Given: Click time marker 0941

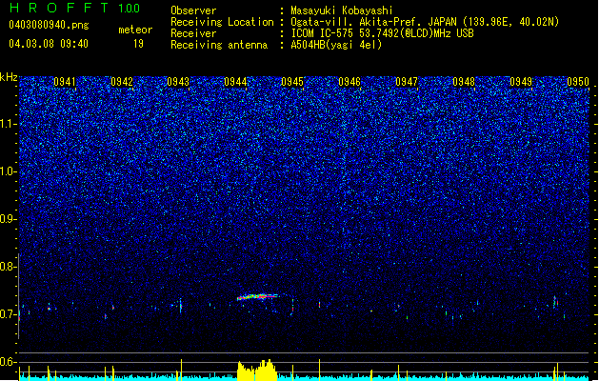Looking at the screenshot, I should coord(65,82).
